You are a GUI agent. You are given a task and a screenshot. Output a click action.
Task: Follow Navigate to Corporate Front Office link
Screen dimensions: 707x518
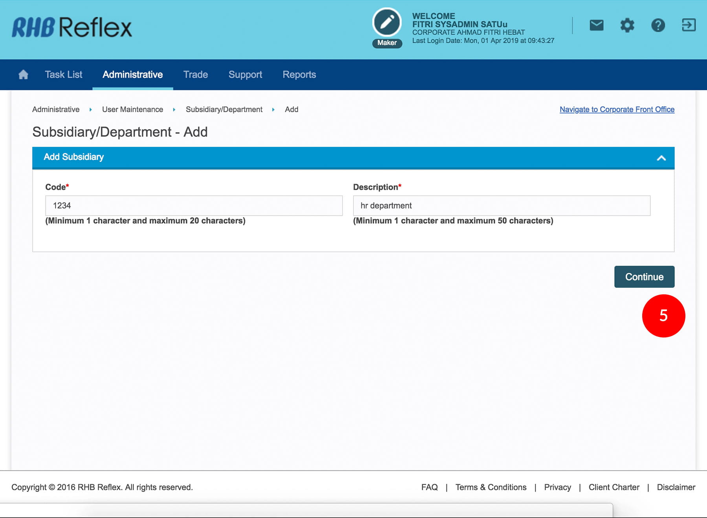pyautogui.click(x=617, y=109)
